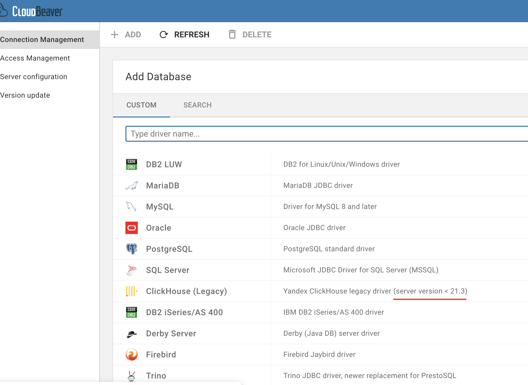528x385 pixels.
Task: Click the 'IBM DB2 iSeries/AS 400 driver' description
Action: coord(334,312)
